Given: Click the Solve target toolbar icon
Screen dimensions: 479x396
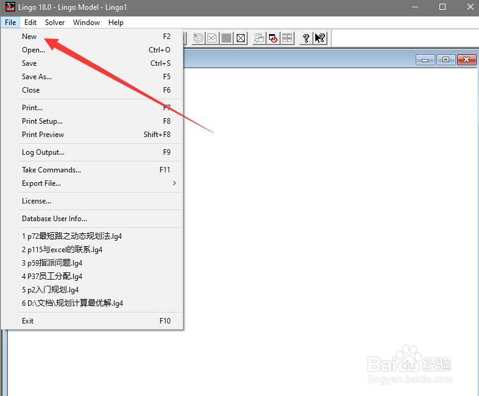Looking at the screenshot, I should (198, 38).
